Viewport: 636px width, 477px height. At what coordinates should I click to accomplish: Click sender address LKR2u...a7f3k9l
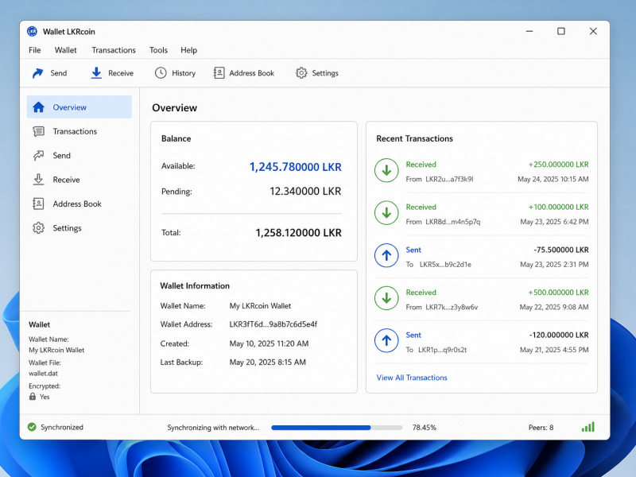click(x=449, y=179)
